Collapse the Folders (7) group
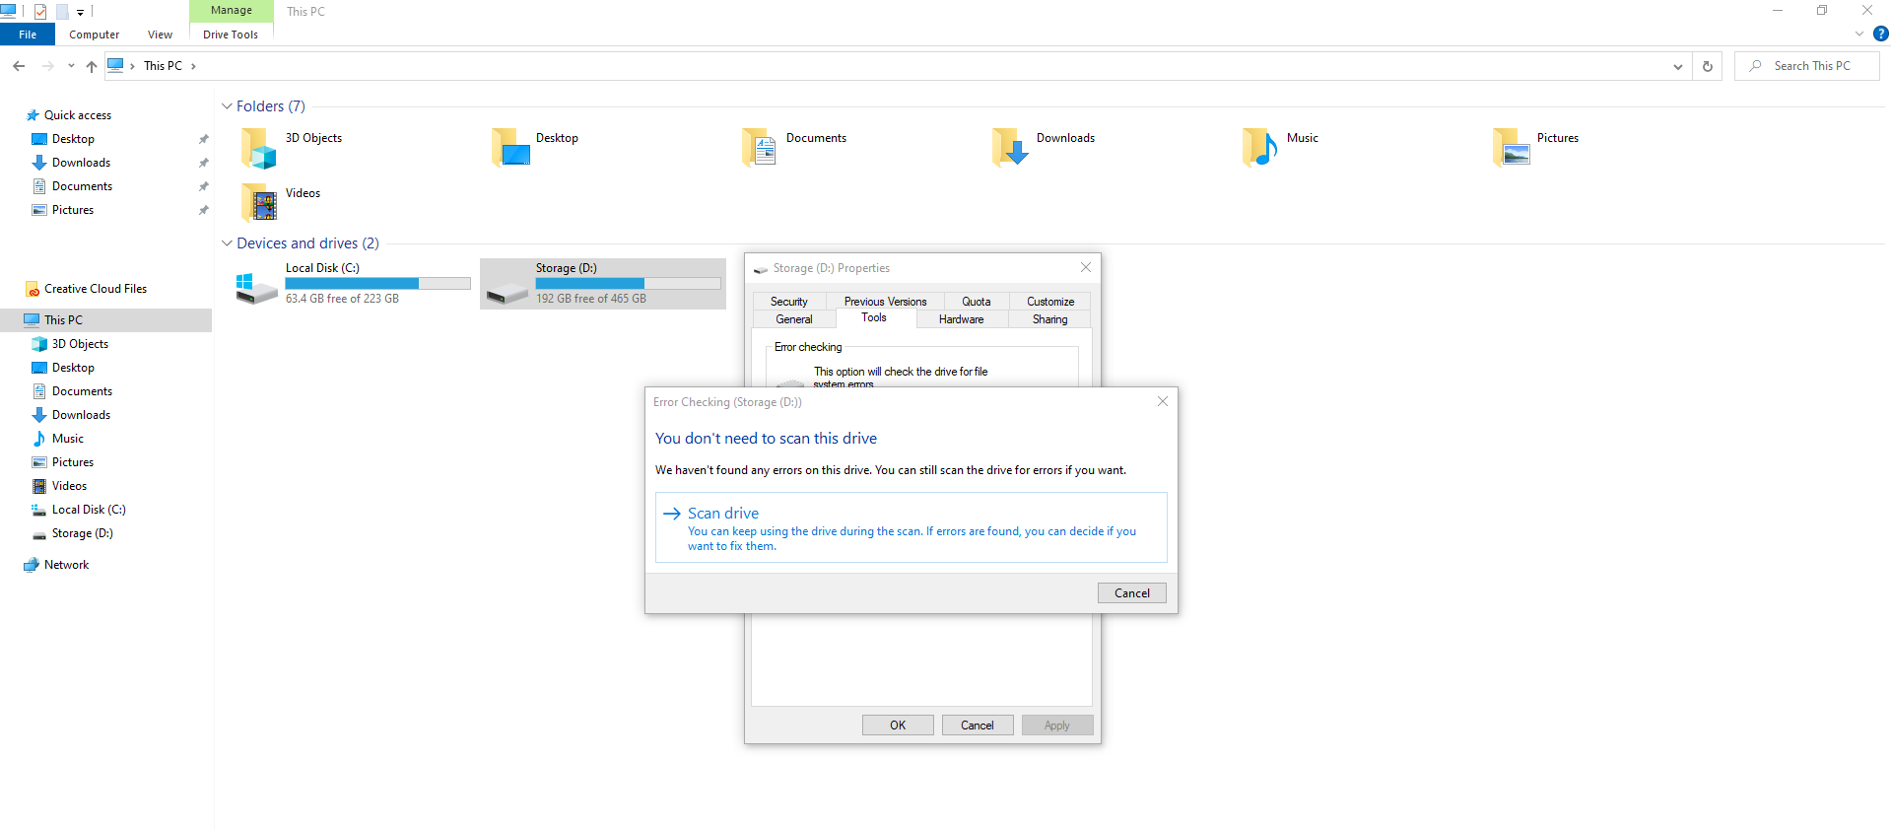This screenshot has width=1891, height=830. (x=227, y=106)
